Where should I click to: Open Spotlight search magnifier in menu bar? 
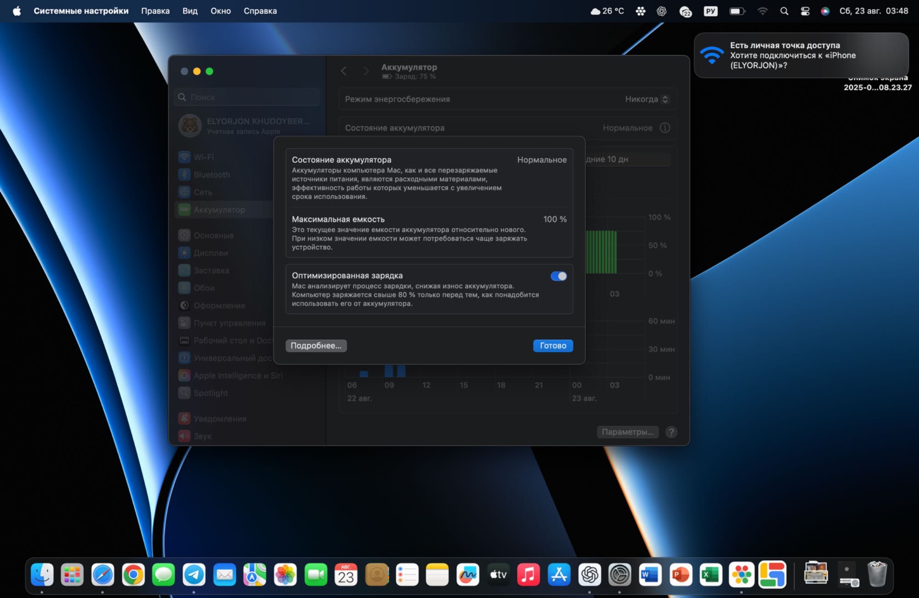784,11
